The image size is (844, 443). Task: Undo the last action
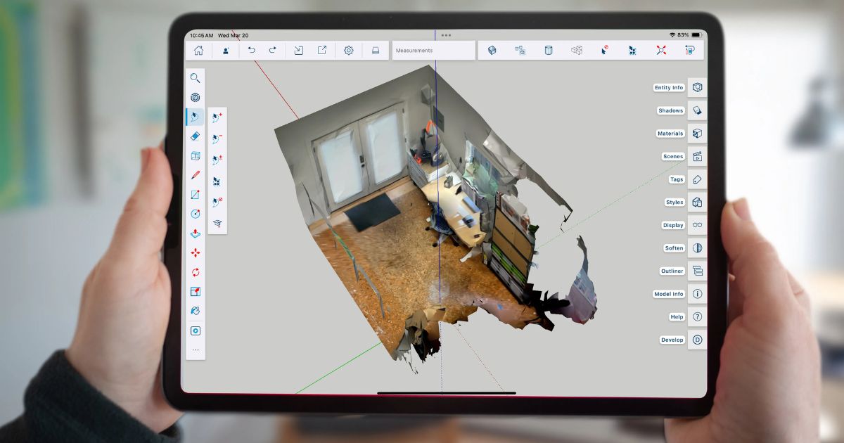252,51
